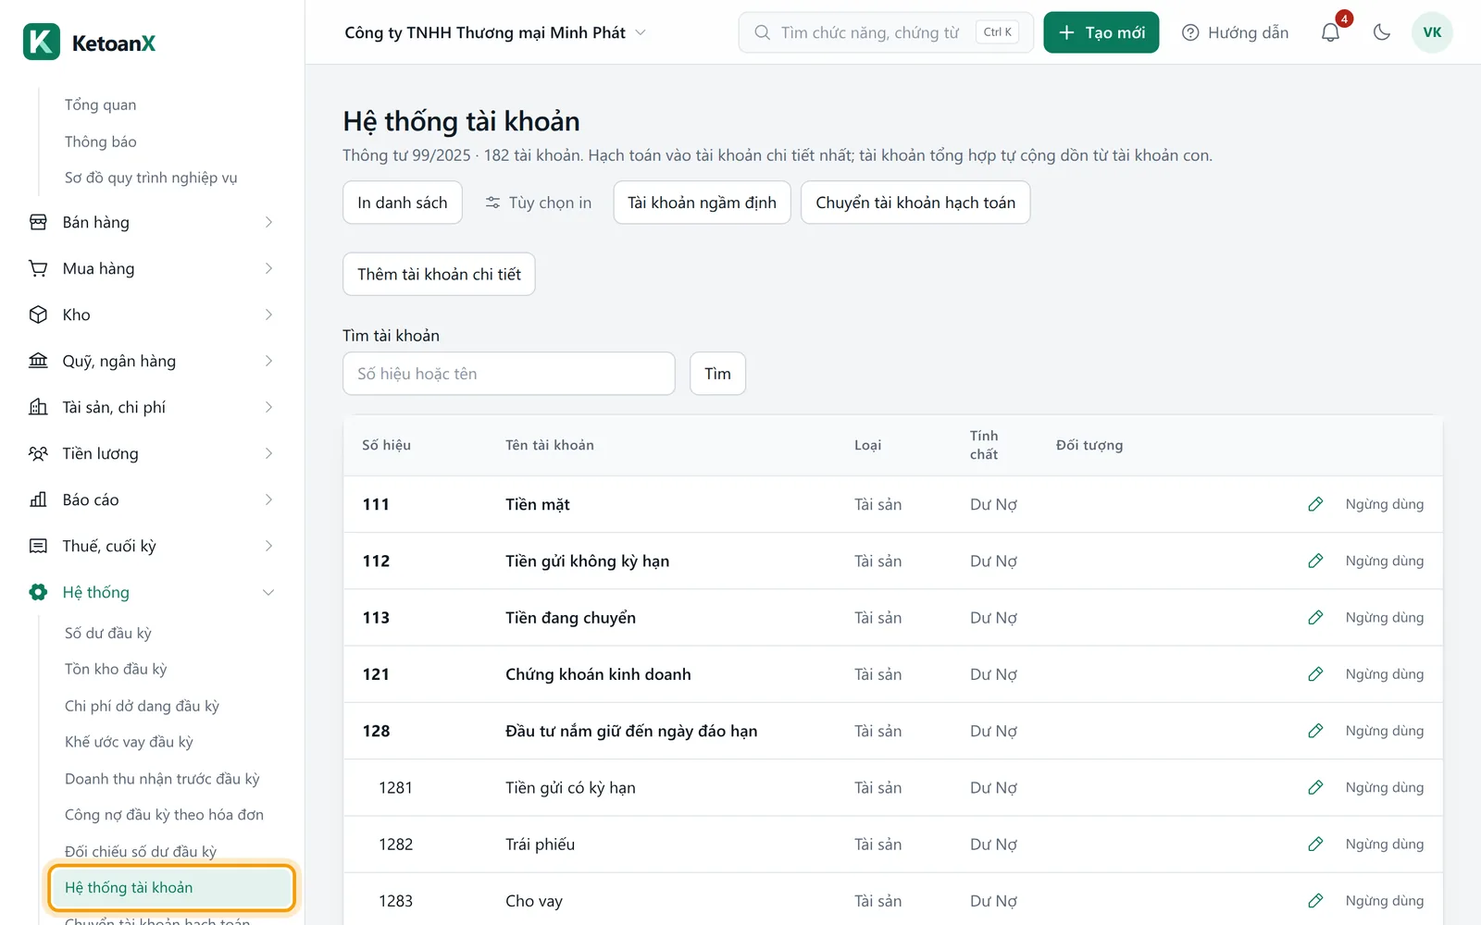This screenshot has height=925, width=1481.
Task: Open Tùy chọn in options
Action: [538, 203]
